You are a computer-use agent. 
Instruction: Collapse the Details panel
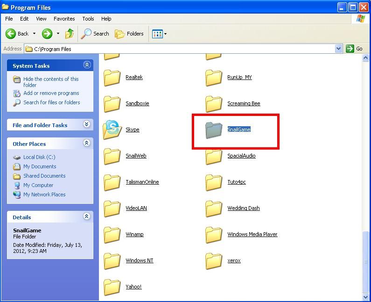point(87,216)
